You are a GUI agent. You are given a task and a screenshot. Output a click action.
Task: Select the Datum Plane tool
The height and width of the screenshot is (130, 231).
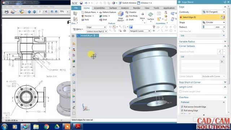[89, 12]
